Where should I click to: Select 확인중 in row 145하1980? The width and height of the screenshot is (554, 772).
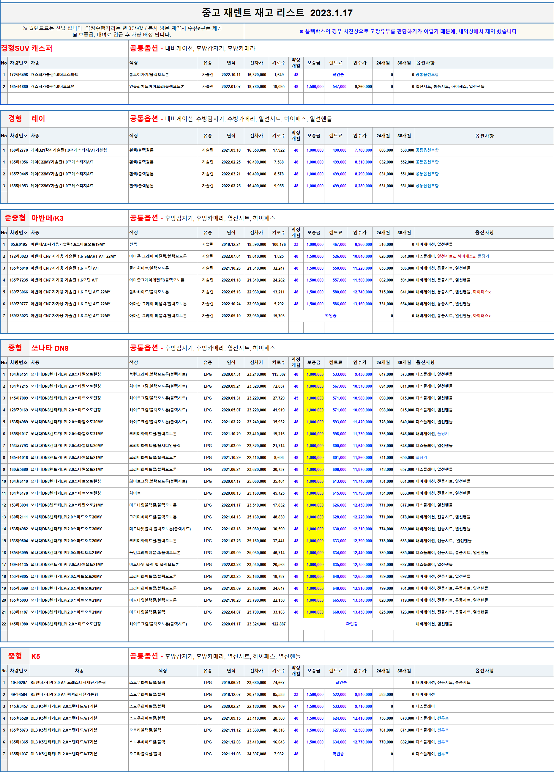(352, 624)
